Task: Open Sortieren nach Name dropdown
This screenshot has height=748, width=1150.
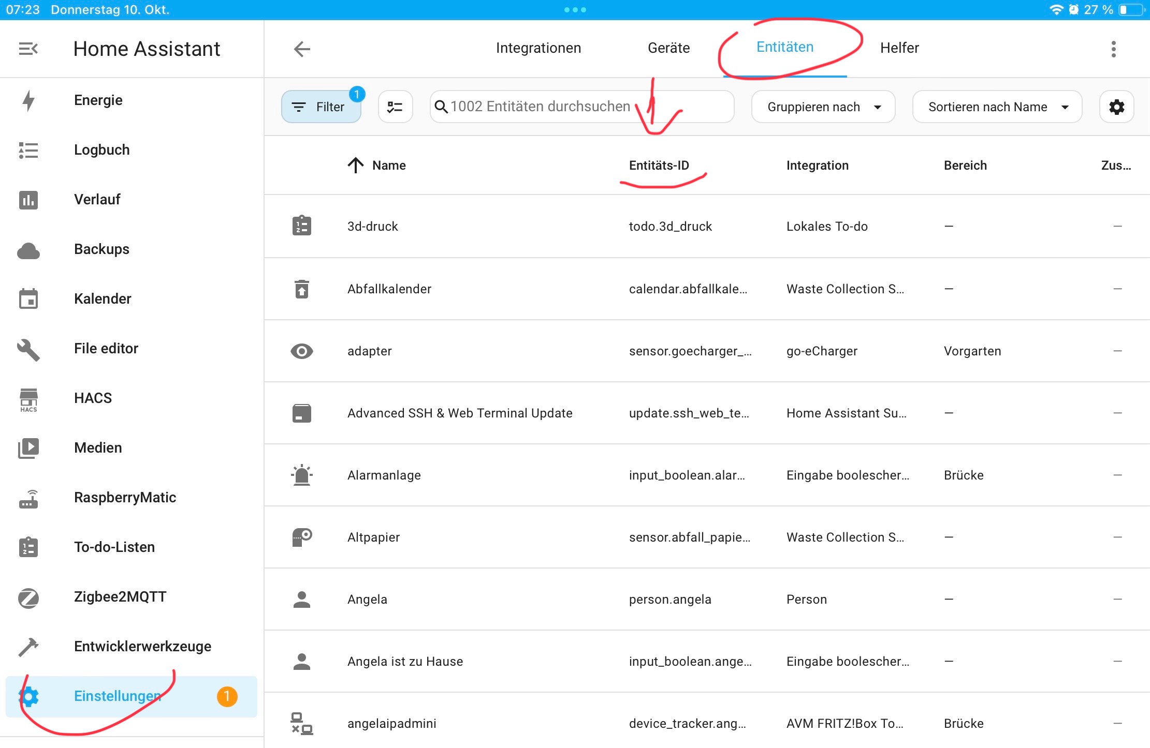Action: pyautogui.click(x=997, y=107)
